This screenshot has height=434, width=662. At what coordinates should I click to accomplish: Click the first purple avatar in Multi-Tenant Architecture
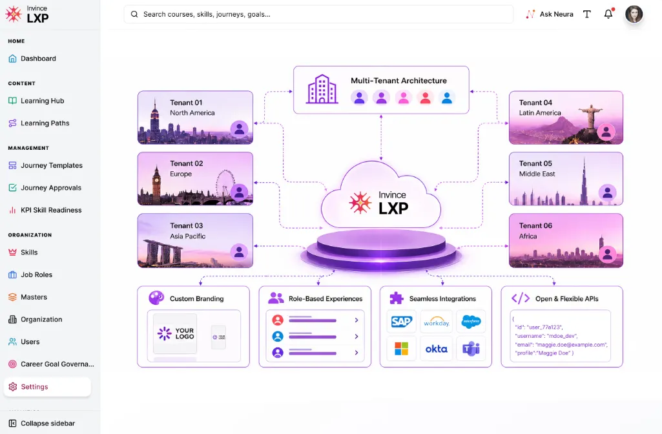pyautogui.click(x=359, y=98)
